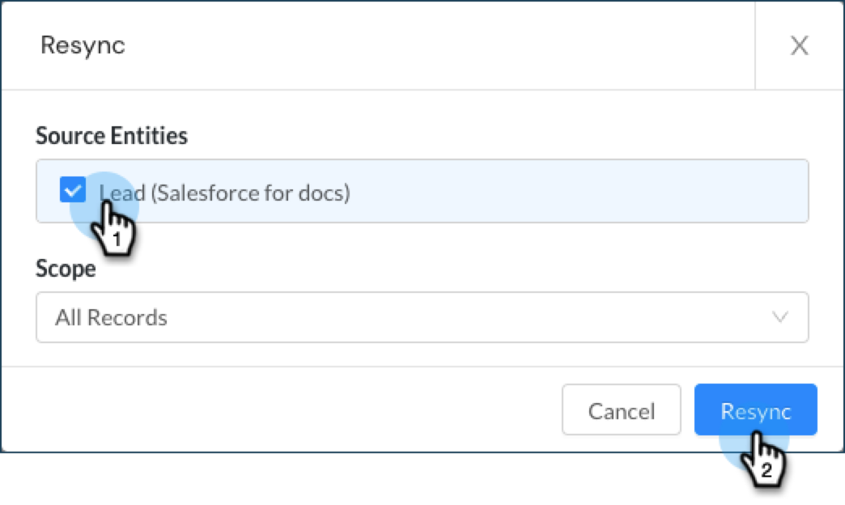
Task: Click the Source Entities heading
Action: 112,136
